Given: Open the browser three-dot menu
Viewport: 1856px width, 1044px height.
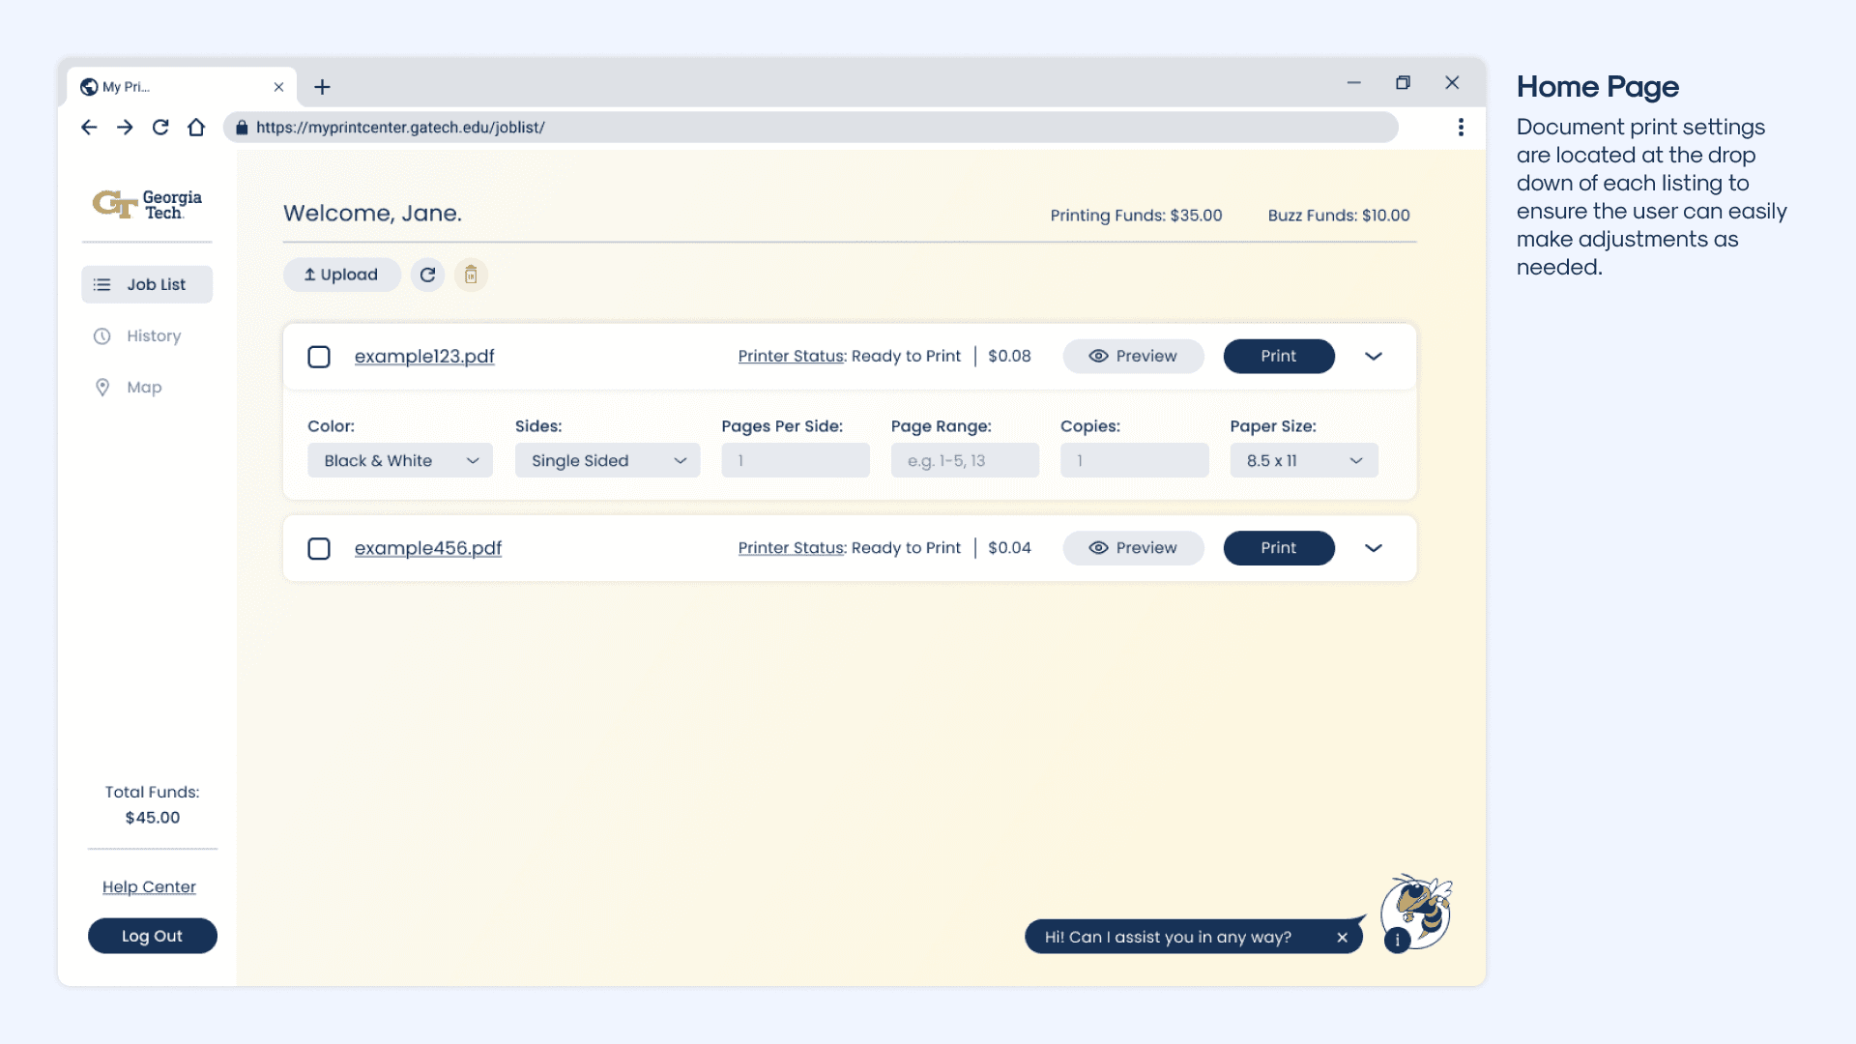Looking at the screenshot, I should 1460,127.
